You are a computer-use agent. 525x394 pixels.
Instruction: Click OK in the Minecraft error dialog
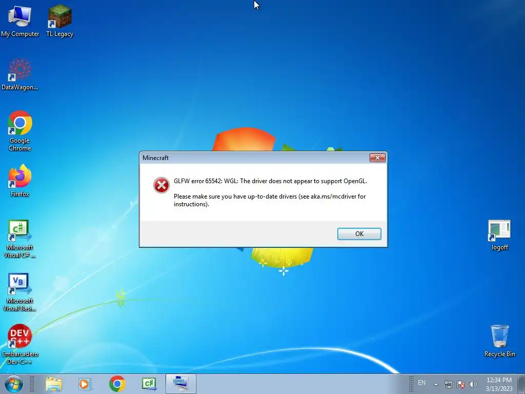point(359,234)
